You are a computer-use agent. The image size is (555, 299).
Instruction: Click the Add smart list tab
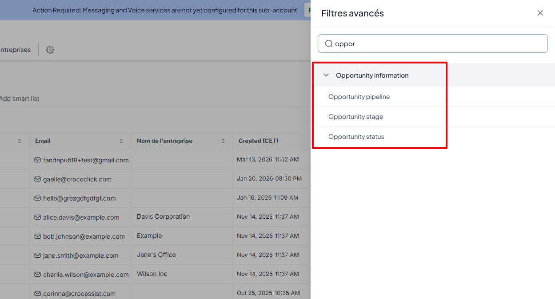pos(20,98)
